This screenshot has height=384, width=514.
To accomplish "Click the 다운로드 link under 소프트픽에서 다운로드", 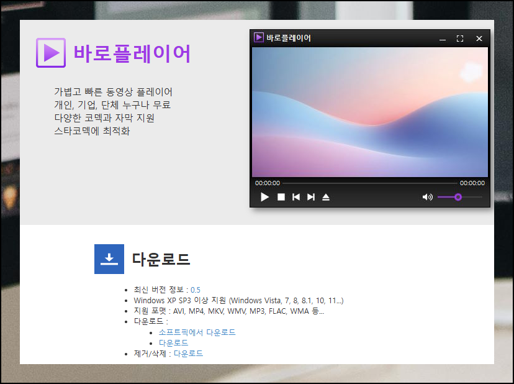I will [x=173, y=342].
